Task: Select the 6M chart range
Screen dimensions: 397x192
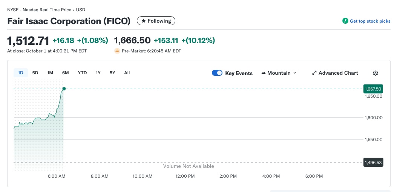Action: coord(65,73)
